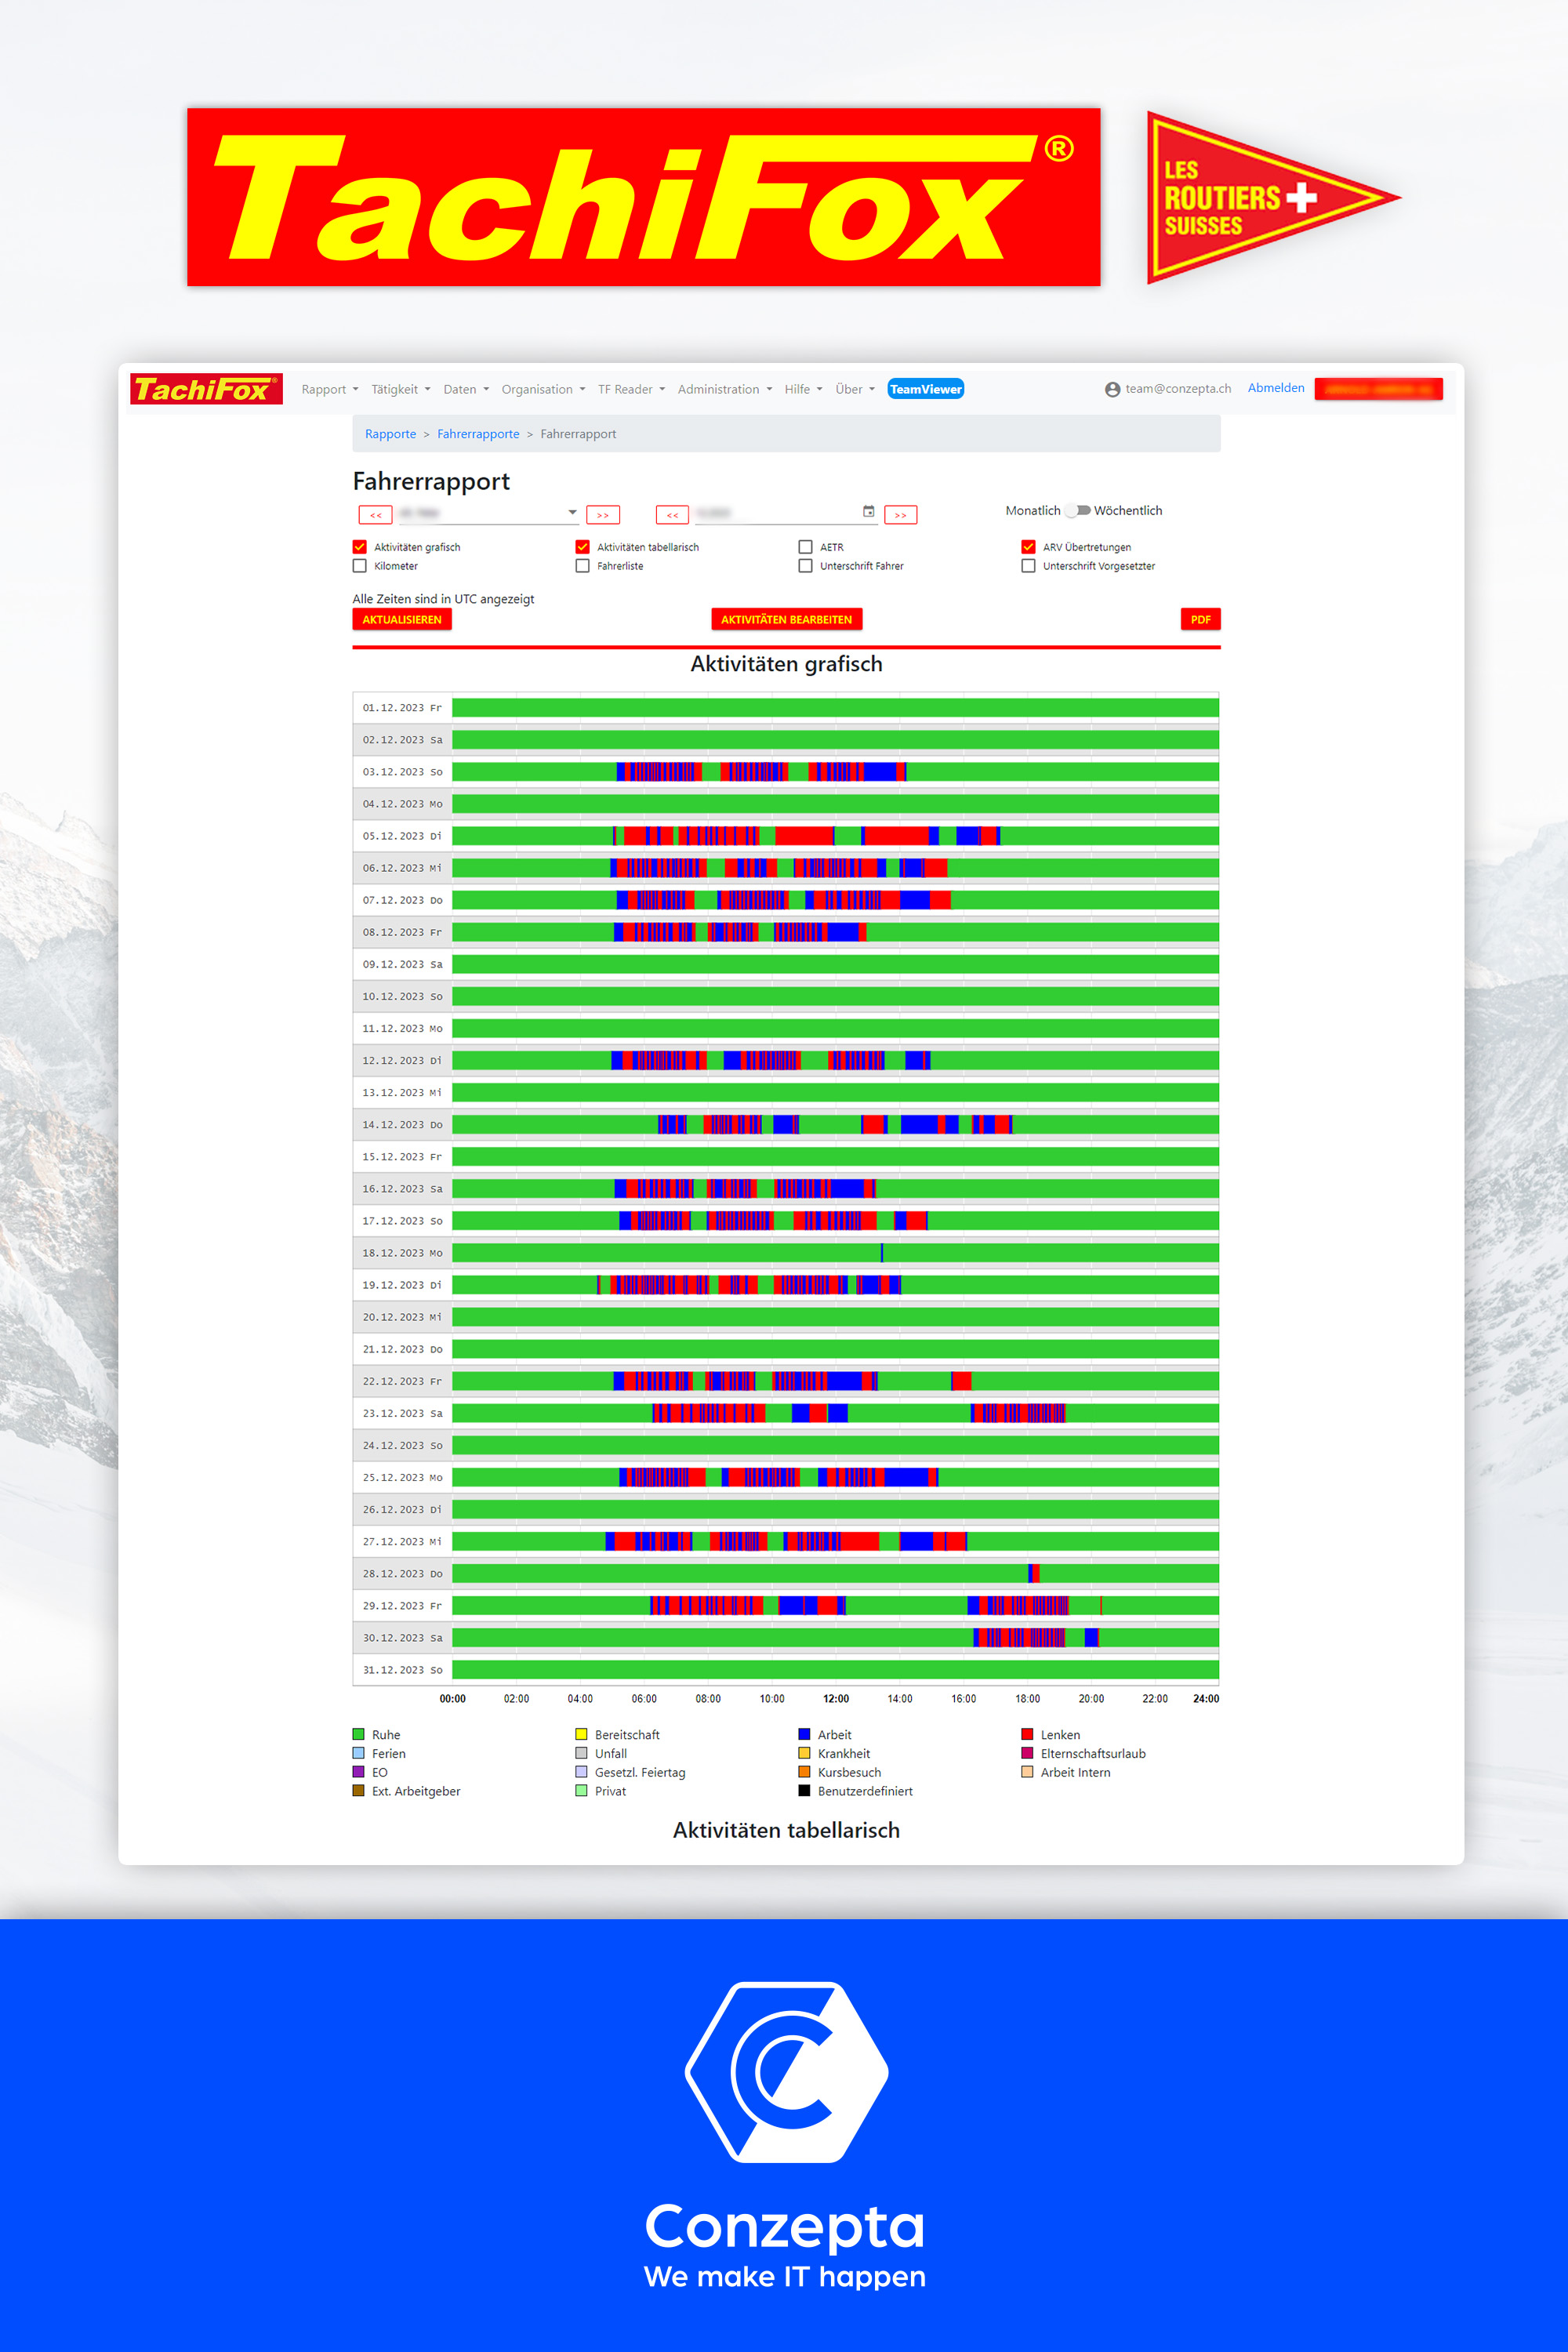Image resolution: width=1568 pixels, height=2352 pixels.
Task: Go to previous month with second << button
Action: click(672, 515)
